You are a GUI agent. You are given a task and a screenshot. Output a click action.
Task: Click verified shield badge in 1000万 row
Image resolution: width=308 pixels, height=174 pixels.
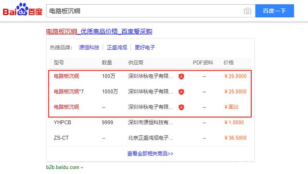[181, 92]
